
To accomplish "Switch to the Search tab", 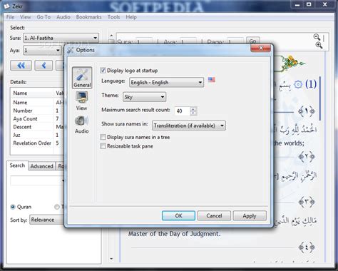I will tap(17, 165).
